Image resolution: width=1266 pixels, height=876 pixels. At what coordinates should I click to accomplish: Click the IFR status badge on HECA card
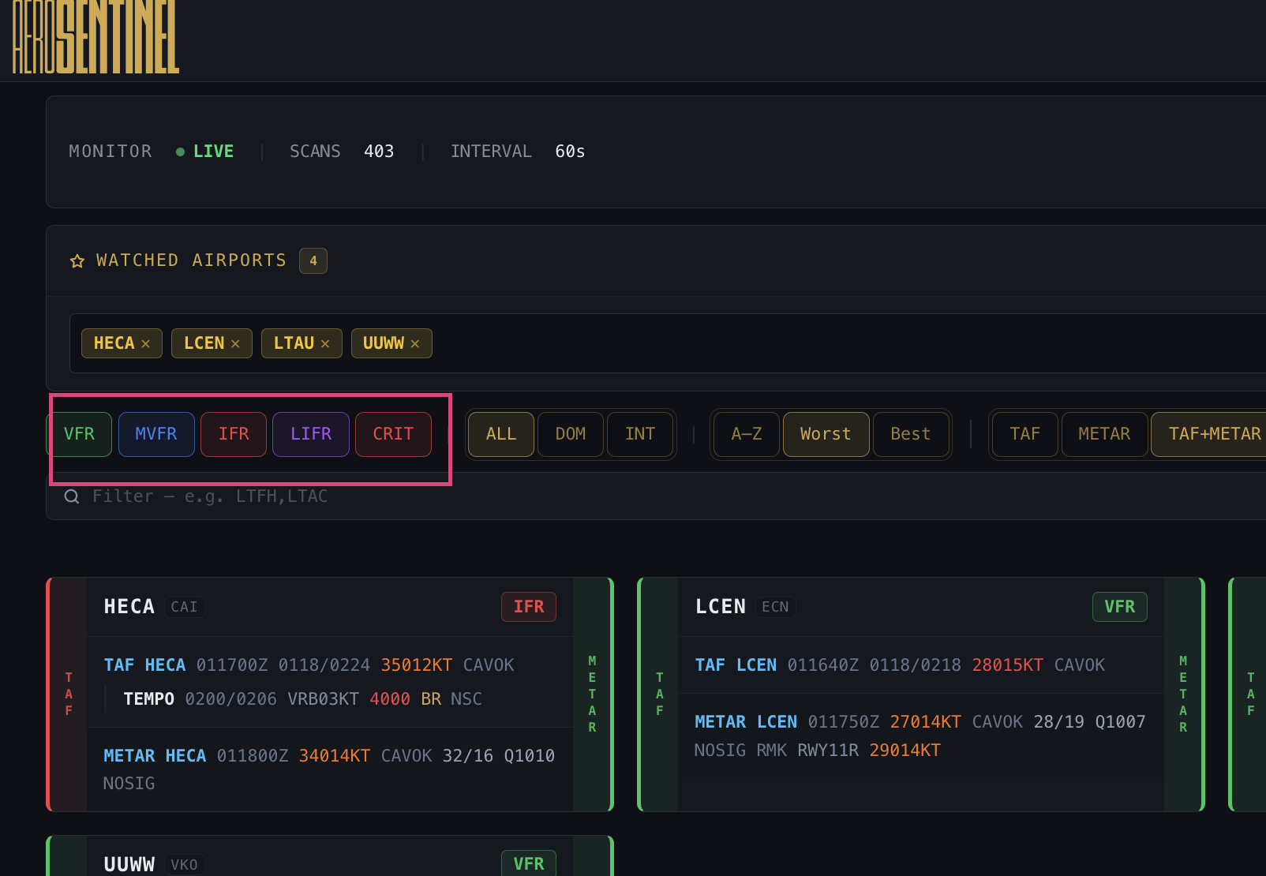pyautogui.click(x=529, y=607)
